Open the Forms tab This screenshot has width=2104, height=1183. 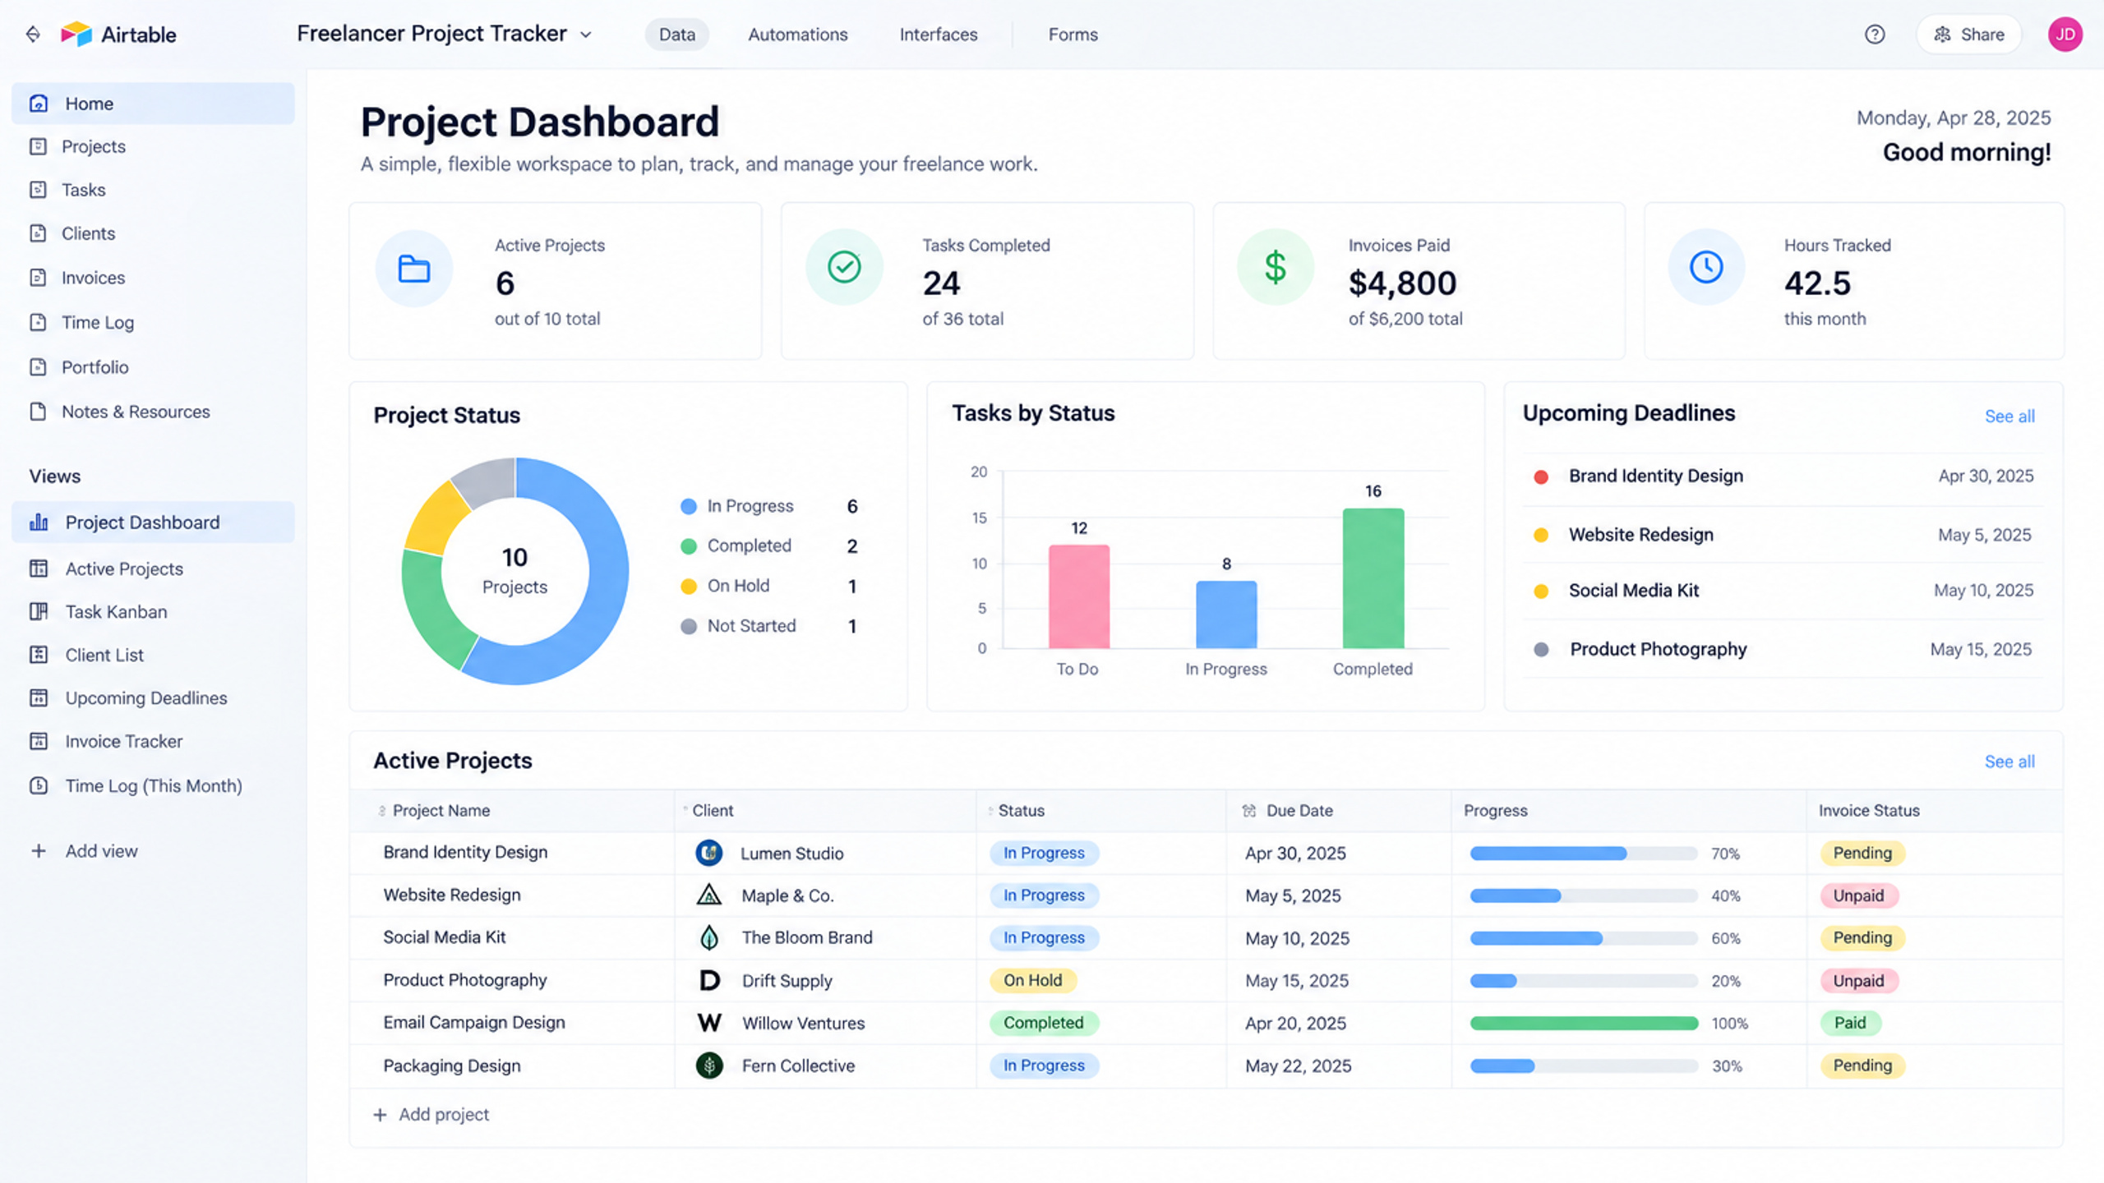pyautogui.click(x=1073, y=35)
